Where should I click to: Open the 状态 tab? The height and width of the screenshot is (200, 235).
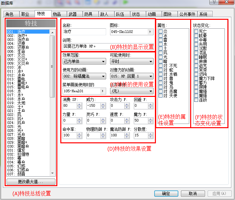138,14
